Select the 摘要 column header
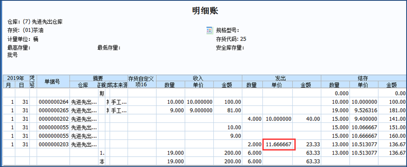Viewport: 407px width, 167px height. pos(98,78)
